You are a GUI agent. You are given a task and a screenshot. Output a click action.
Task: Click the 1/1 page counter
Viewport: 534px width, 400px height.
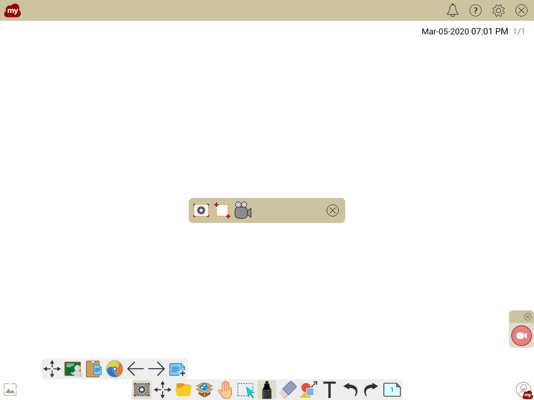click(x=519, y=32)
